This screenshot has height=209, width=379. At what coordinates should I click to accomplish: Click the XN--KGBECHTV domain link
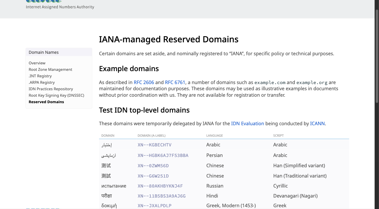coord(154,145)
